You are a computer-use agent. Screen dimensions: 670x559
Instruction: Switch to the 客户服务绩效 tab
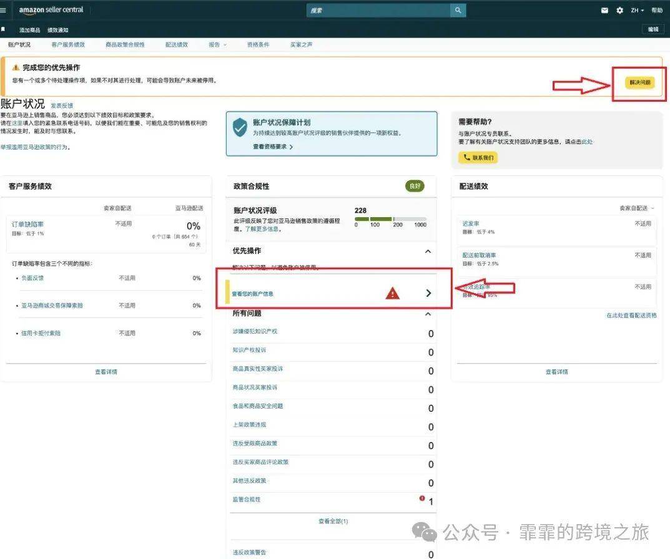pos(68,44)
